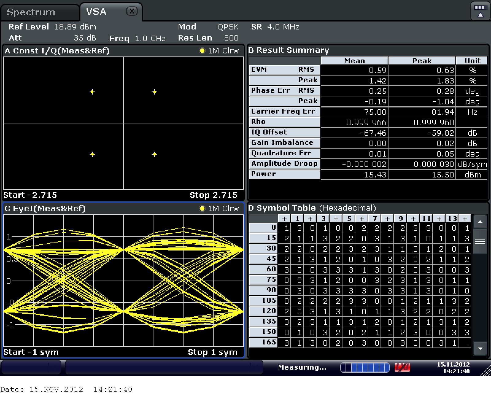Click the EVM RMS row label

(284, 70)
